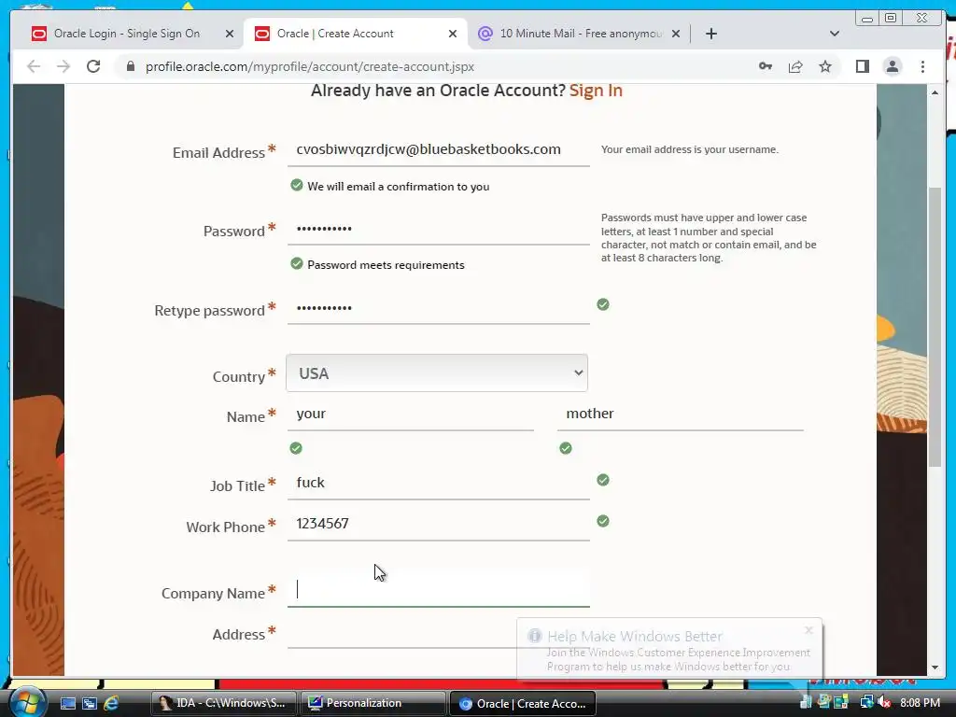Click the green check next to Work Phone
This screenshot has height=717, width=956.
click(x=603, y=521)
